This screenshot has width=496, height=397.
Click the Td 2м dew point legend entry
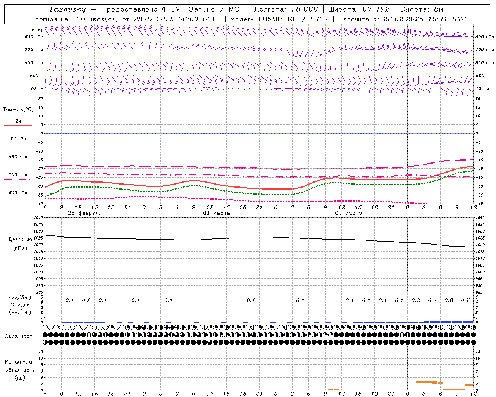(x=18, y=140)
